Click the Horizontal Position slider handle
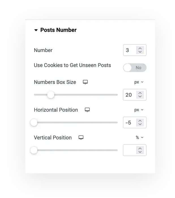Image resolution: width=175 pixels, height=198 pixels. (34, 122)
